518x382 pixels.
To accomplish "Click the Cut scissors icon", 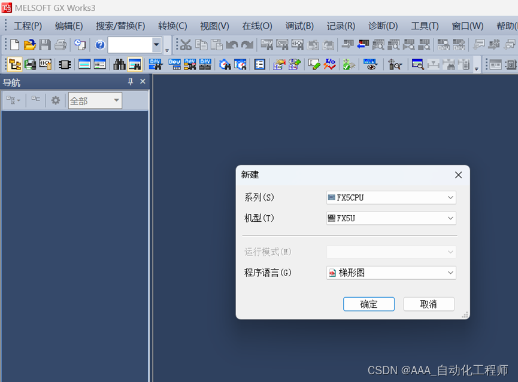I will (x=186, y=44).
